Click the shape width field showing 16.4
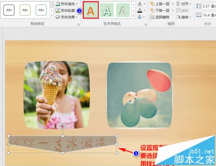The height and width of the screenshot is (166, 216). click(209, 15)
